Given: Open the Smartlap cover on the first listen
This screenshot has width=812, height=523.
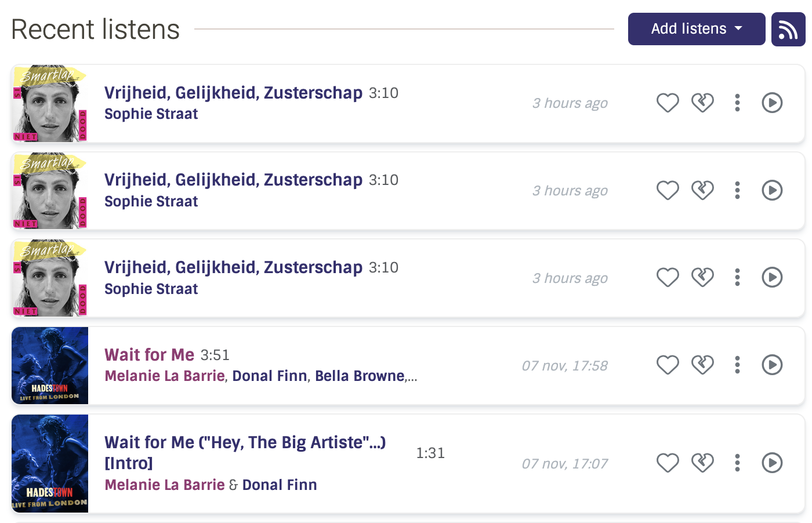Looking at the screenshot, I should [x=50, y=103].
